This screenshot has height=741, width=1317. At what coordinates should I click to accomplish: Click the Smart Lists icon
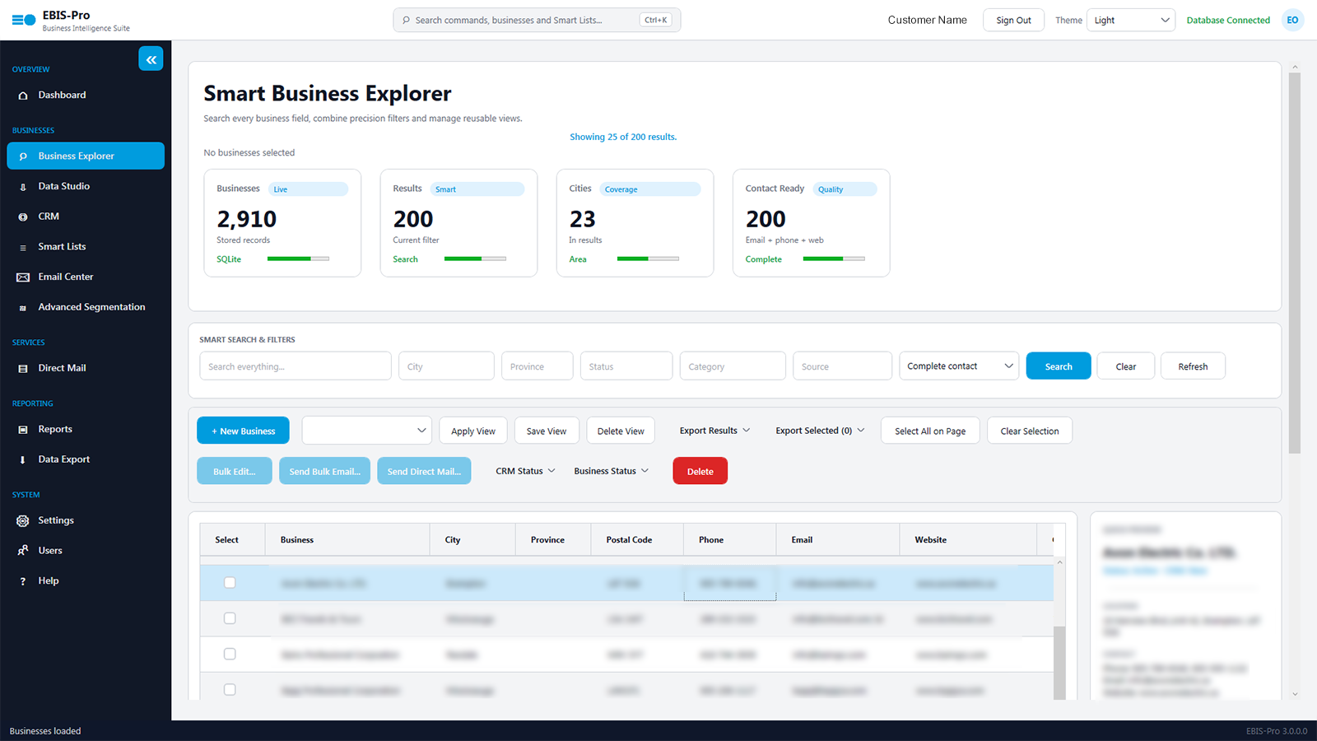click(23, 247)
